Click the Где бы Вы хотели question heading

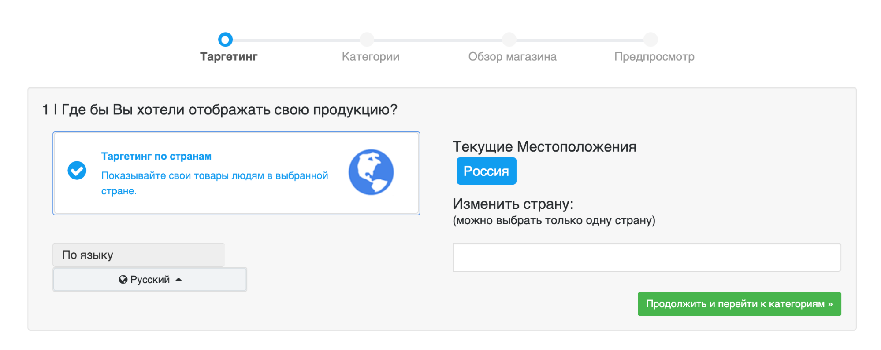(219, 109)
